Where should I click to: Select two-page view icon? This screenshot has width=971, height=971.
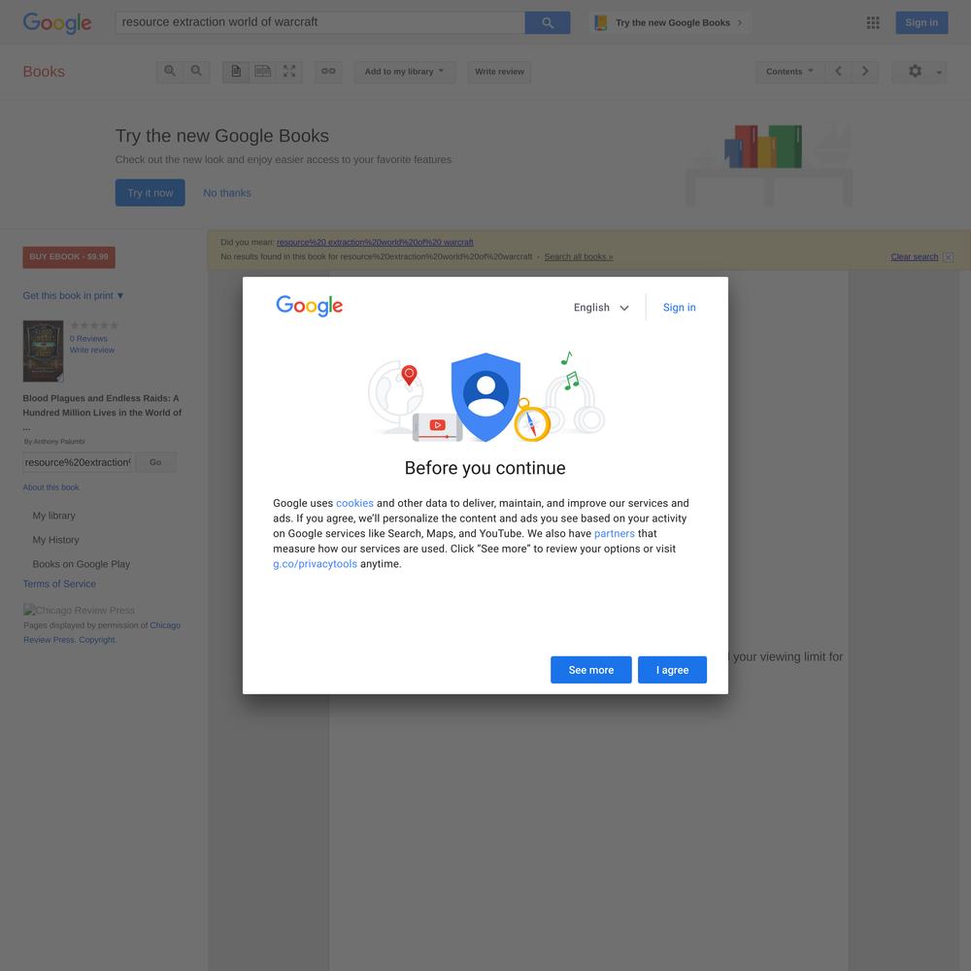[262, 71]
